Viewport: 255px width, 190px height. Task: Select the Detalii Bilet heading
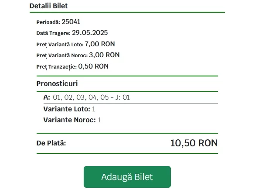coord(48,6)
